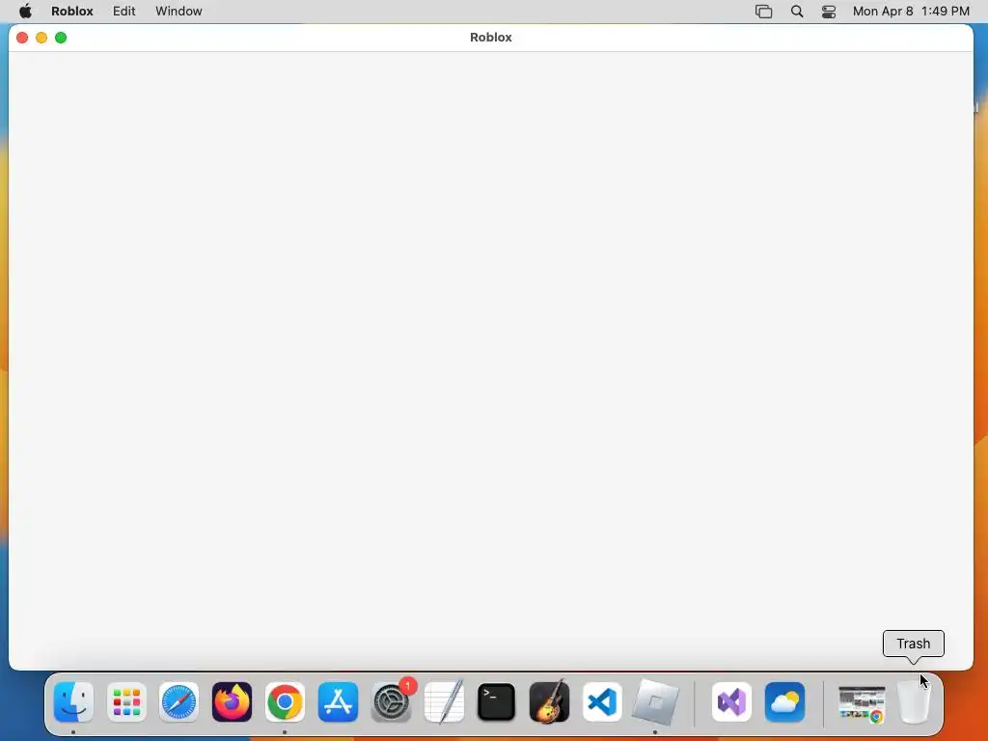Click the date and time clock

click(911, 12)
